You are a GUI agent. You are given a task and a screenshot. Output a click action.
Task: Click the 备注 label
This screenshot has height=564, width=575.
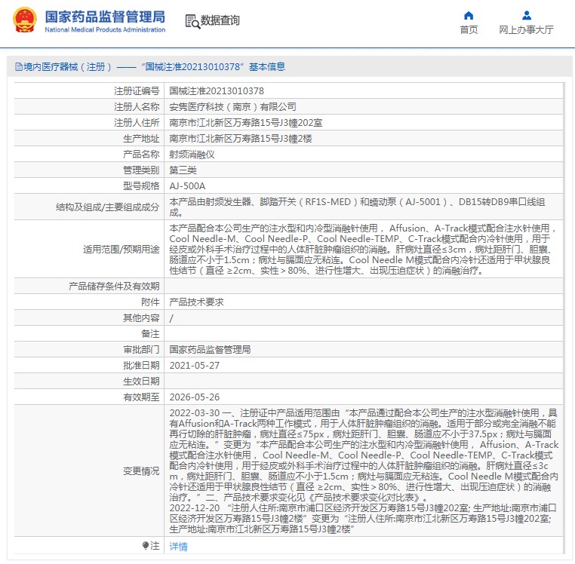coord(150,334)
